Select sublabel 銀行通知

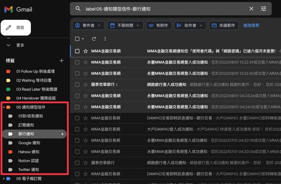pyautogui.click(x=34, y=134)
